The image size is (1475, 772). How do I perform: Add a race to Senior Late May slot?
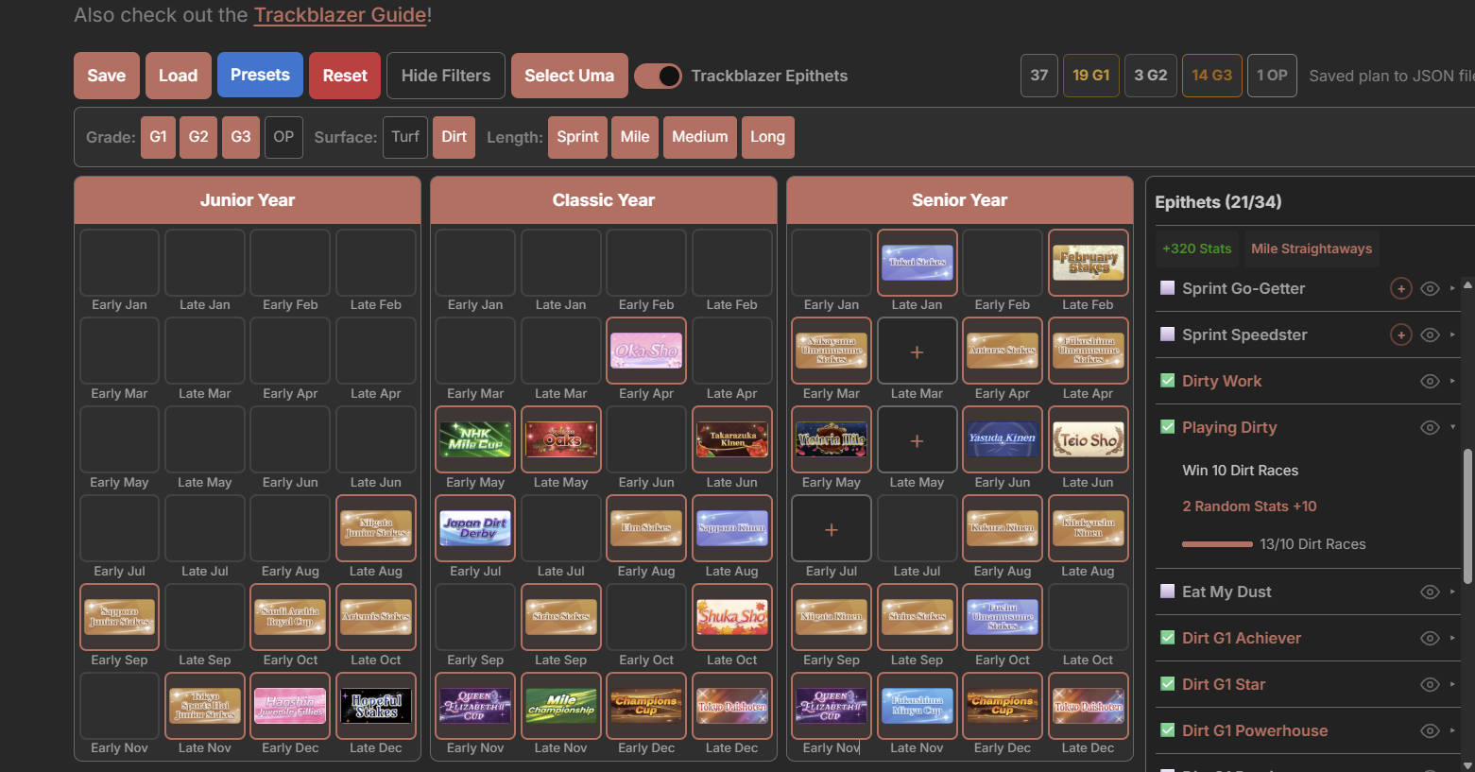(x=917, y=440)
